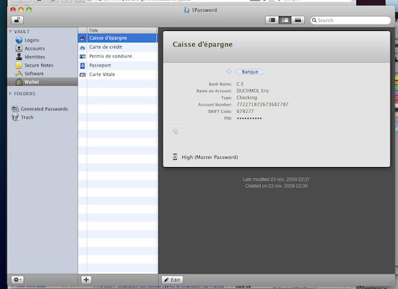Click the magnifier icon in Search field
This screenshot has width=398, height=289.
pos(314,20)
